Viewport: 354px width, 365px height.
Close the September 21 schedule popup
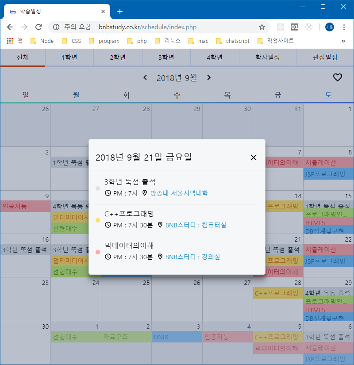(x=254, y=158)
